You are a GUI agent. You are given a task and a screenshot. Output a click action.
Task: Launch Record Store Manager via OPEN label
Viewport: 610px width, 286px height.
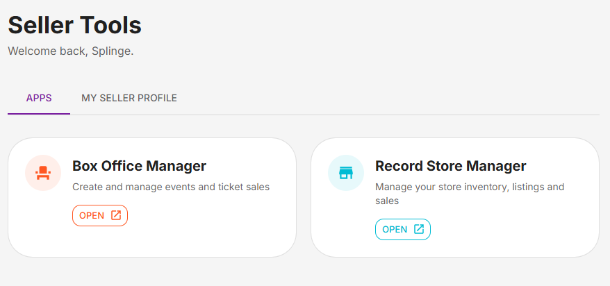395,230
